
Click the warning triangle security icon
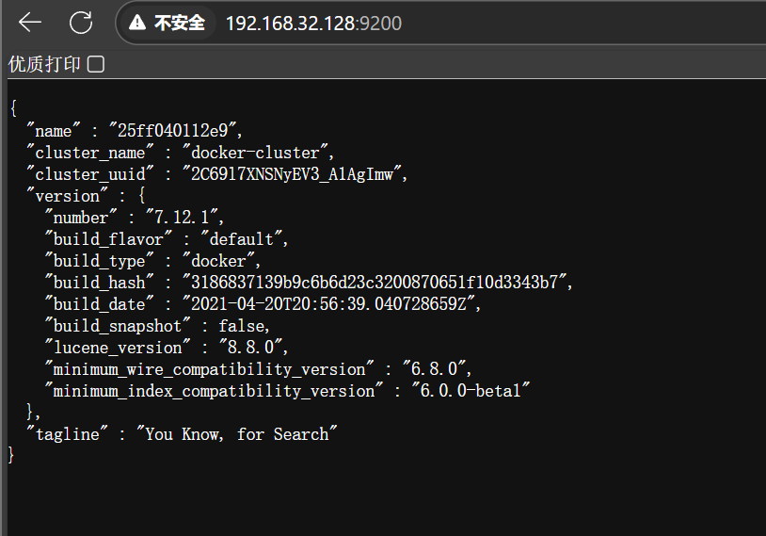pyautogui.click(x=137, y=23)
